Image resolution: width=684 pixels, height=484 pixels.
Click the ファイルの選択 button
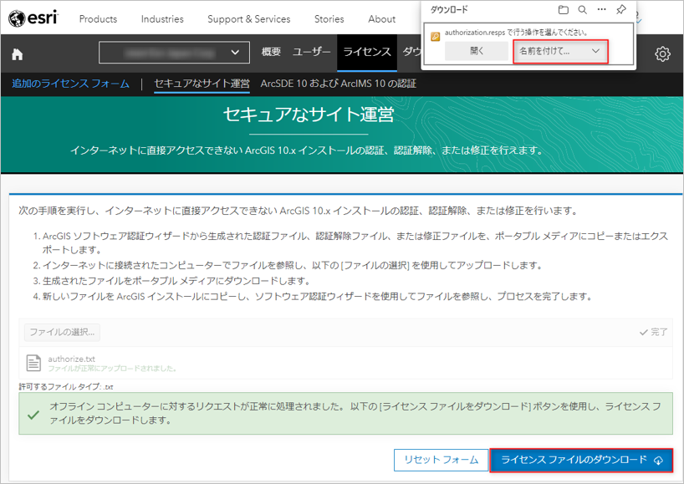[x=62, y=332]
